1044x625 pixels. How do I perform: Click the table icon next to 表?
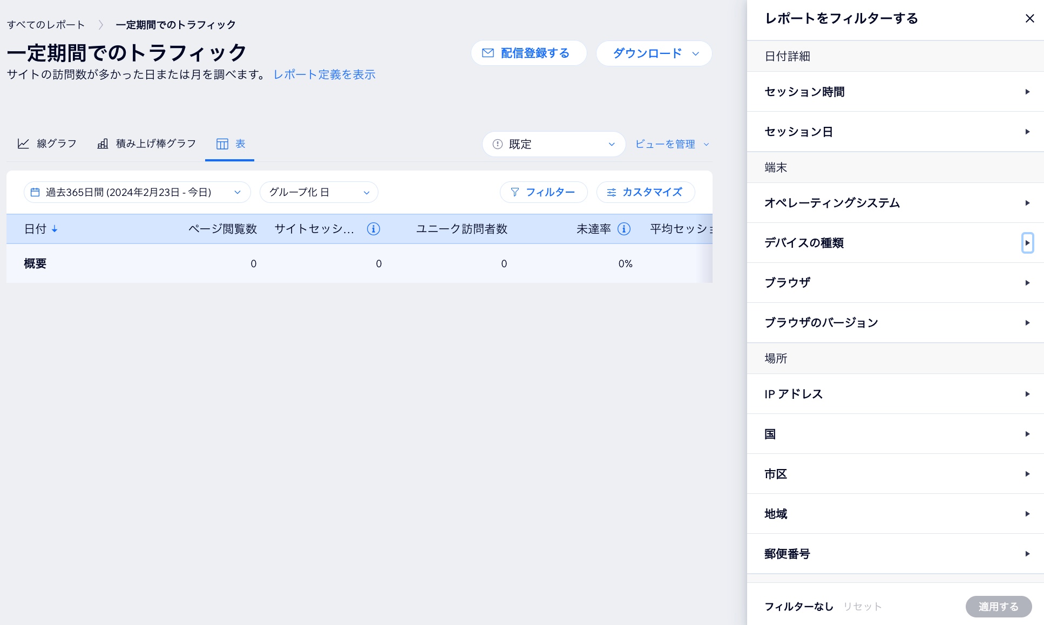pos(222,144)
